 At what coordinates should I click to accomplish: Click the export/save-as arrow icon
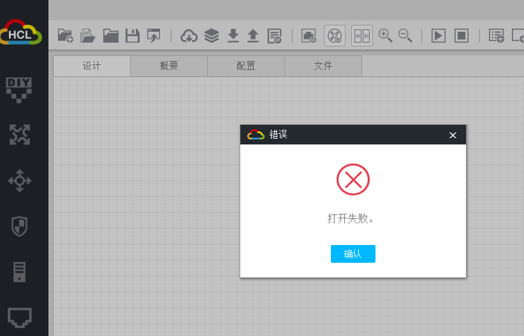[x=154, y=36]
